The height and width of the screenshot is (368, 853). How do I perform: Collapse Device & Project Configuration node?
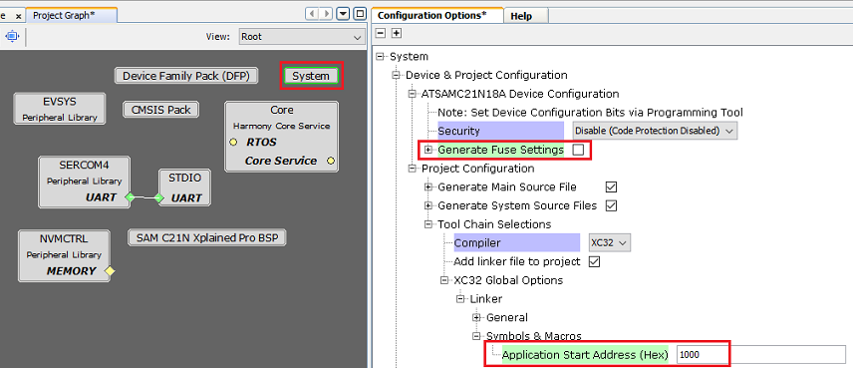point(396,75)
